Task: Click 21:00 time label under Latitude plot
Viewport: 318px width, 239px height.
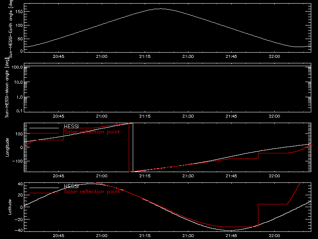Action: coord(102,236)
